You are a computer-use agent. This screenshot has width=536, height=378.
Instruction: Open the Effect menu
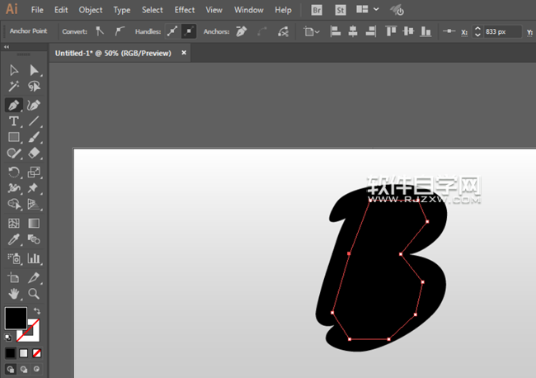(185, 10)
